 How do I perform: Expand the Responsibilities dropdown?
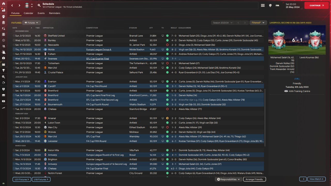[x=229, y=179]
